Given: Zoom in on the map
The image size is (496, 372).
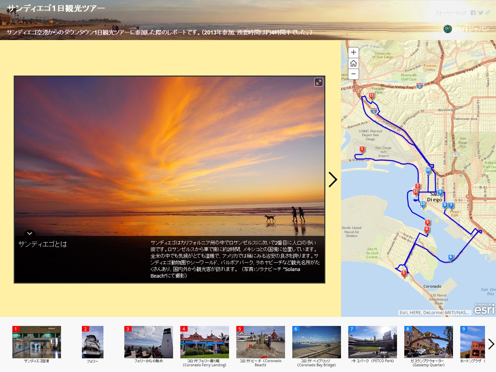Looking at the screenshot, I should 353,52.
